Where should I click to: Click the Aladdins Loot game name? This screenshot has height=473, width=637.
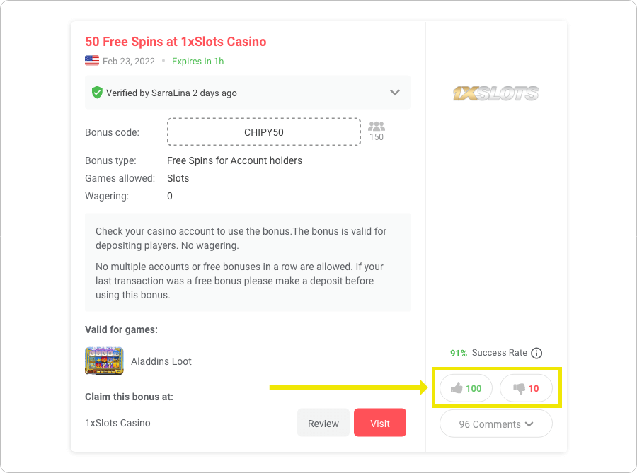click(161, 361)
